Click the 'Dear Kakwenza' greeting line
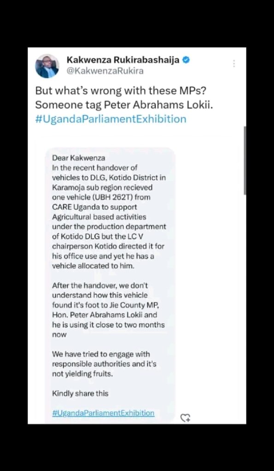 coord(78,158)
